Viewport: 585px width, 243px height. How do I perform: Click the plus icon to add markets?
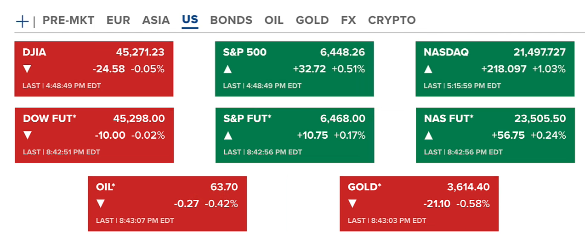tap(22, 21)
